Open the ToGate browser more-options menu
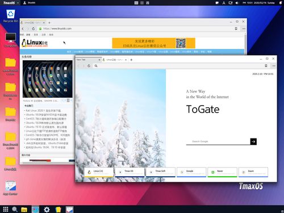This screenshot has height=213, width=284. pyautogui.click(x=274, y=66)
